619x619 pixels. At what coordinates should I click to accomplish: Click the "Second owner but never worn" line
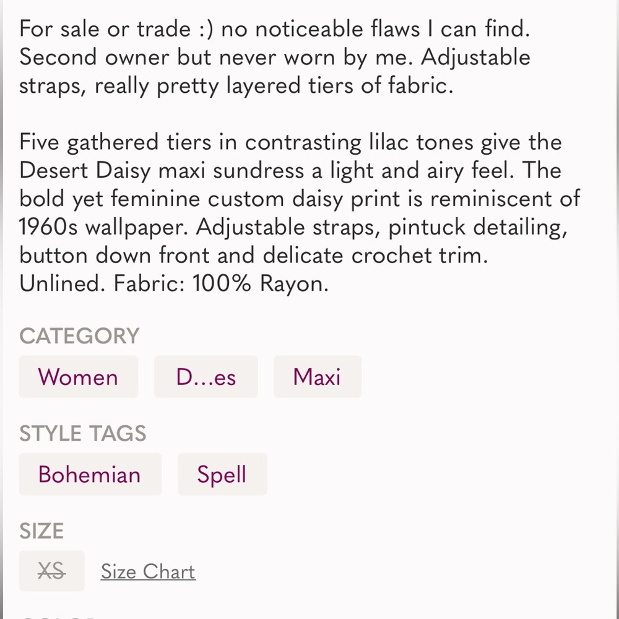click(275, 57)
